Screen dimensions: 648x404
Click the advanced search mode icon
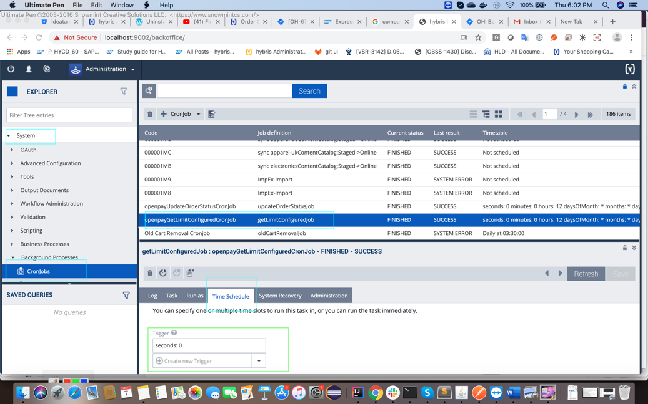149,91
